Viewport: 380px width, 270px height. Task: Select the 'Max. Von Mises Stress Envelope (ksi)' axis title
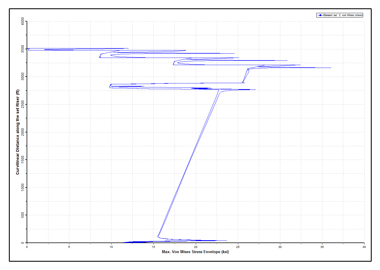pos(195,252)
